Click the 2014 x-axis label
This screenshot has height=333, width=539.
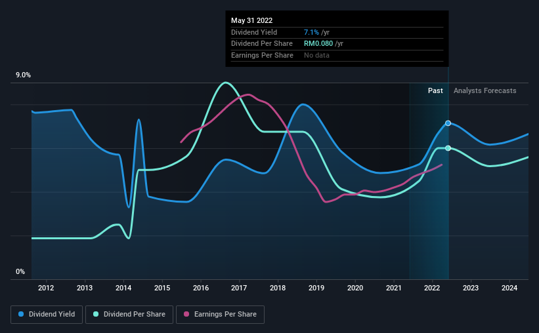click(x=123, y=288)
